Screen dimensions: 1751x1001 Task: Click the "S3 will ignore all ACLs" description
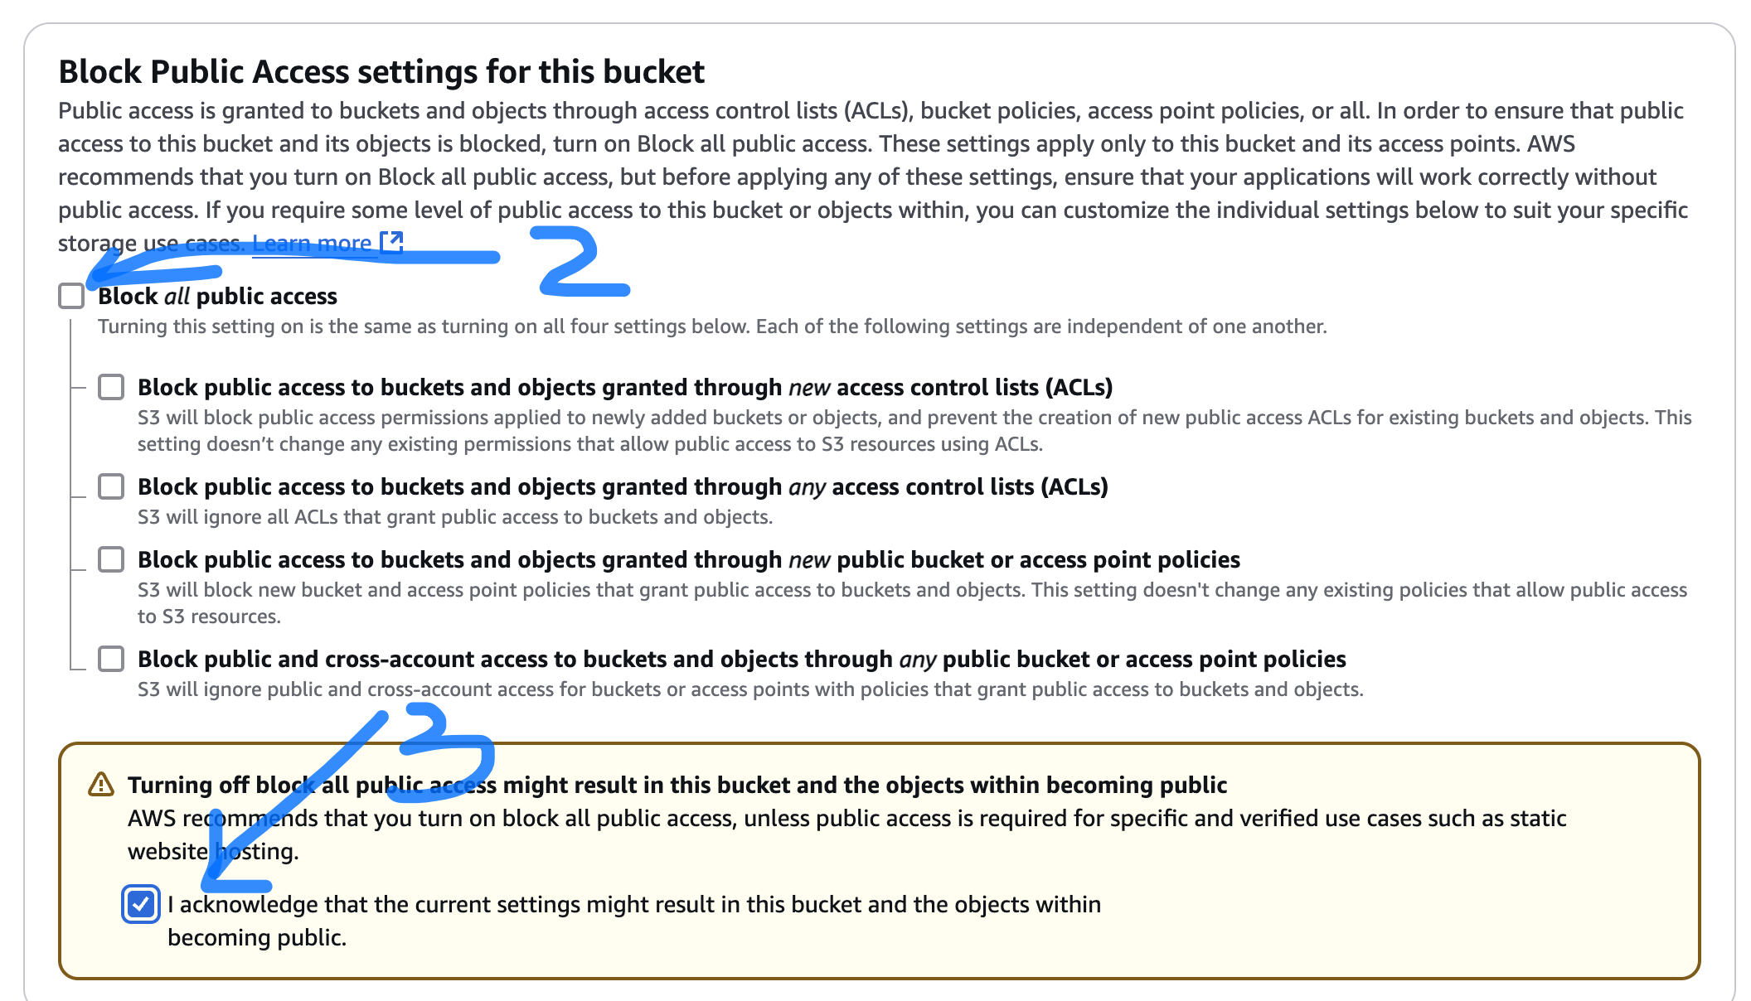[454, 517]
